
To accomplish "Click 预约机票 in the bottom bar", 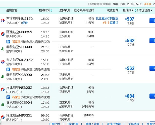I will coord(73,124).
